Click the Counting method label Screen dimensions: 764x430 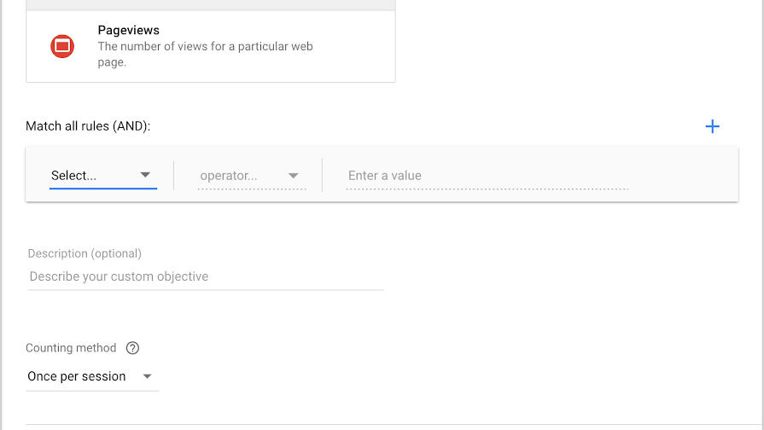coord(71,348)
